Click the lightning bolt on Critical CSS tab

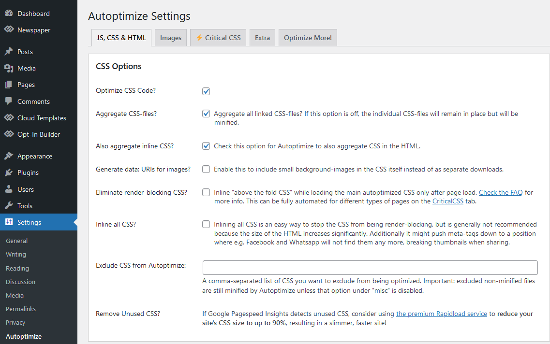(x=199, y=38)
